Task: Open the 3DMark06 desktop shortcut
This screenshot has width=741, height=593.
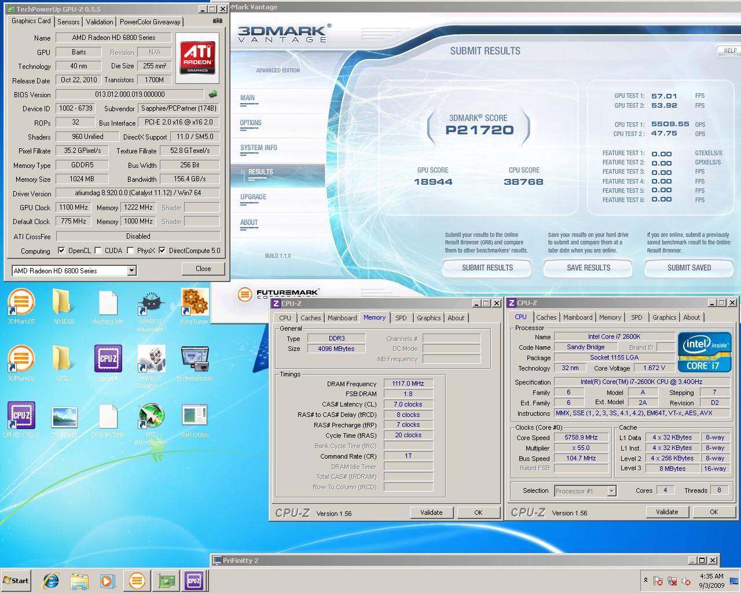Action: point(21,364)
